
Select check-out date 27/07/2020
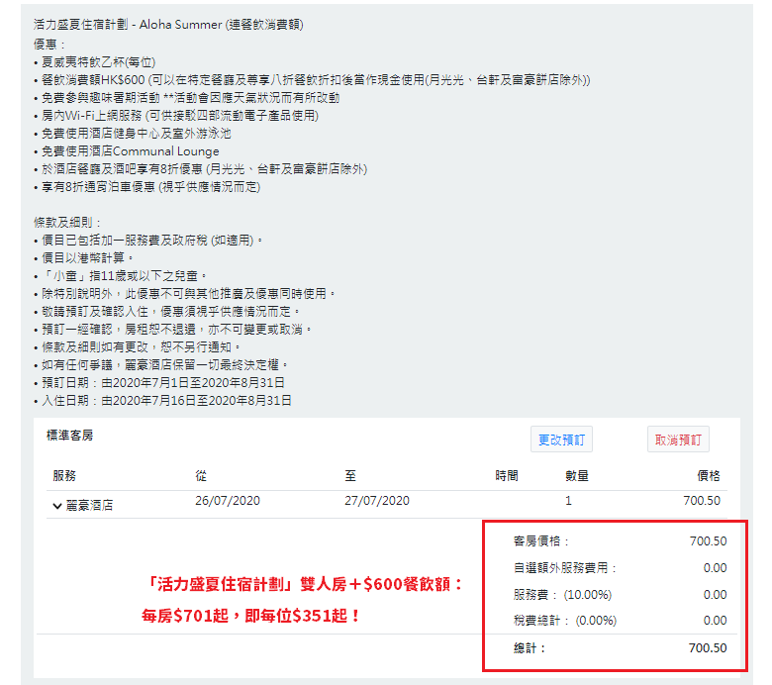377,501
